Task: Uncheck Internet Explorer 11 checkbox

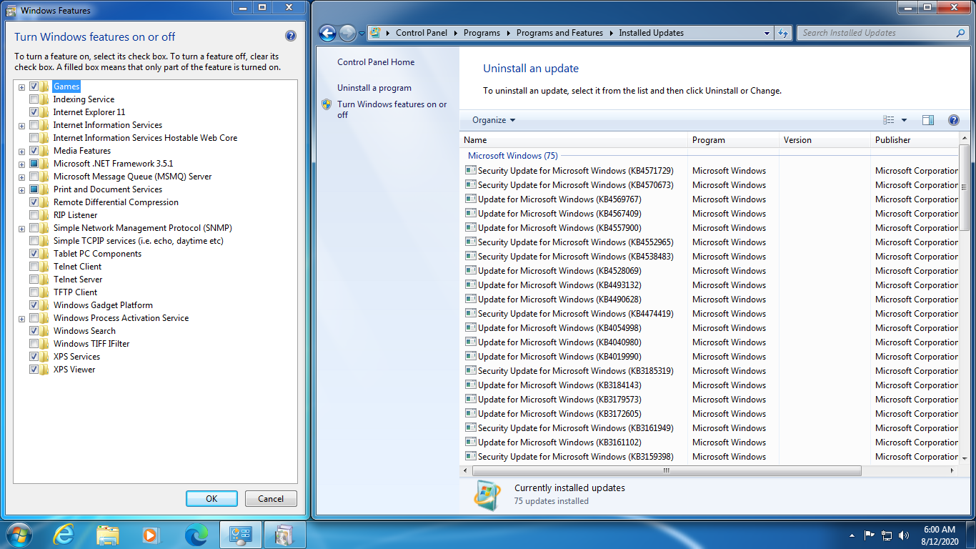Action: (34, 112)
